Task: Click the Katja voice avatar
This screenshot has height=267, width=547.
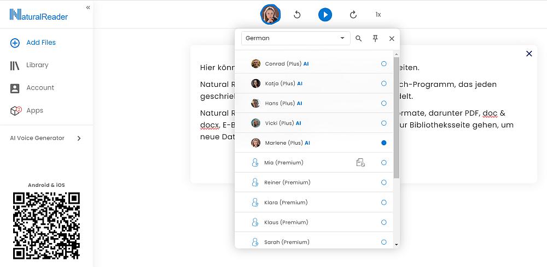Action: point(255,84)
